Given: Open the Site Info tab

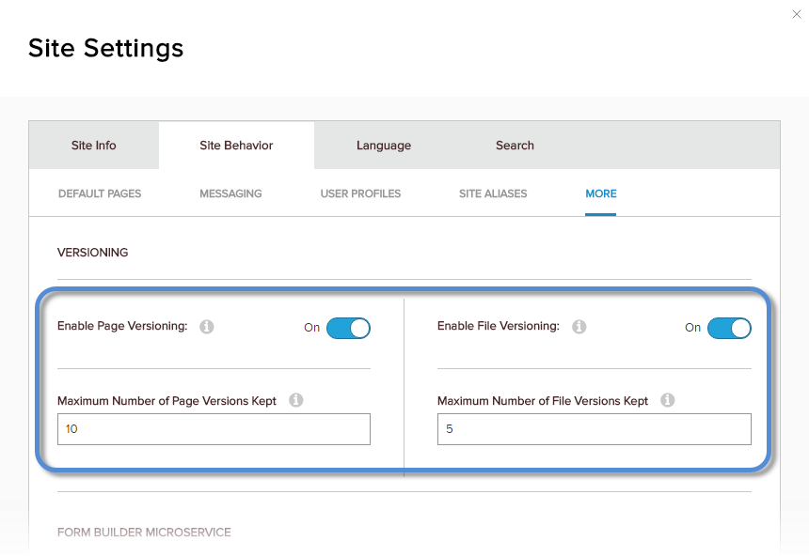Looking at the screenshot, I should point(94,146).
